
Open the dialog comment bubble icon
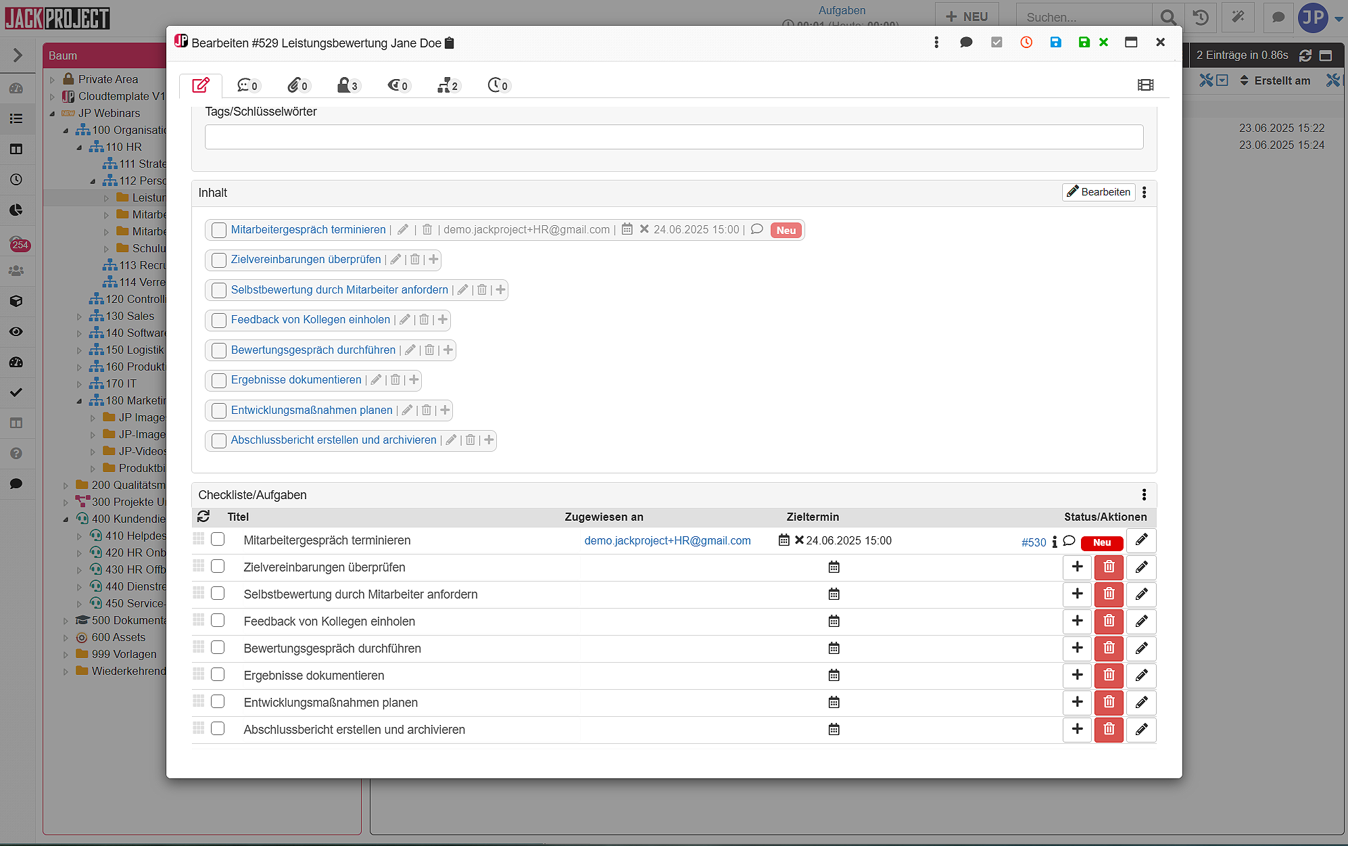coord(966,43)
